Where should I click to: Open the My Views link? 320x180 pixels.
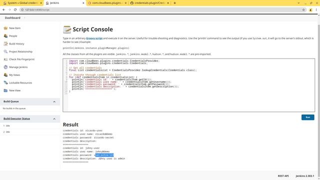[x=14, y=75]
